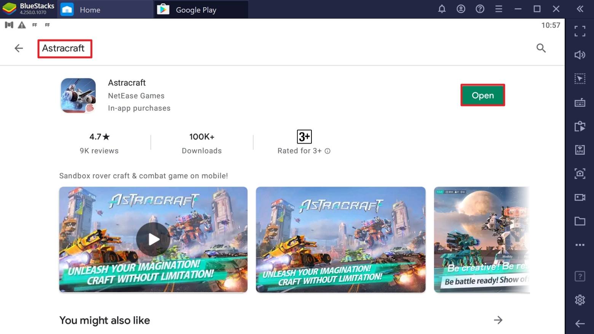Click the cursor lock selection icon

tap(580, 79)
